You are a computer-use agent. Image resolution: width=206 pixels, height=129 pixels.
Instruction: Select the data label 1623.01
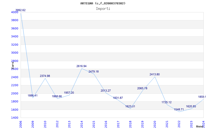click(130, 107)
